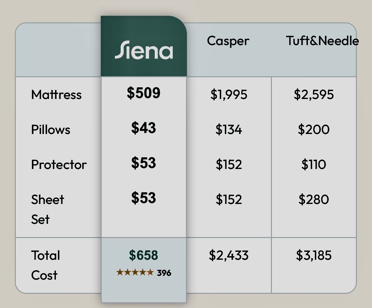Click the Protector row label
The image size is (372, 308).
click(59, 165)
